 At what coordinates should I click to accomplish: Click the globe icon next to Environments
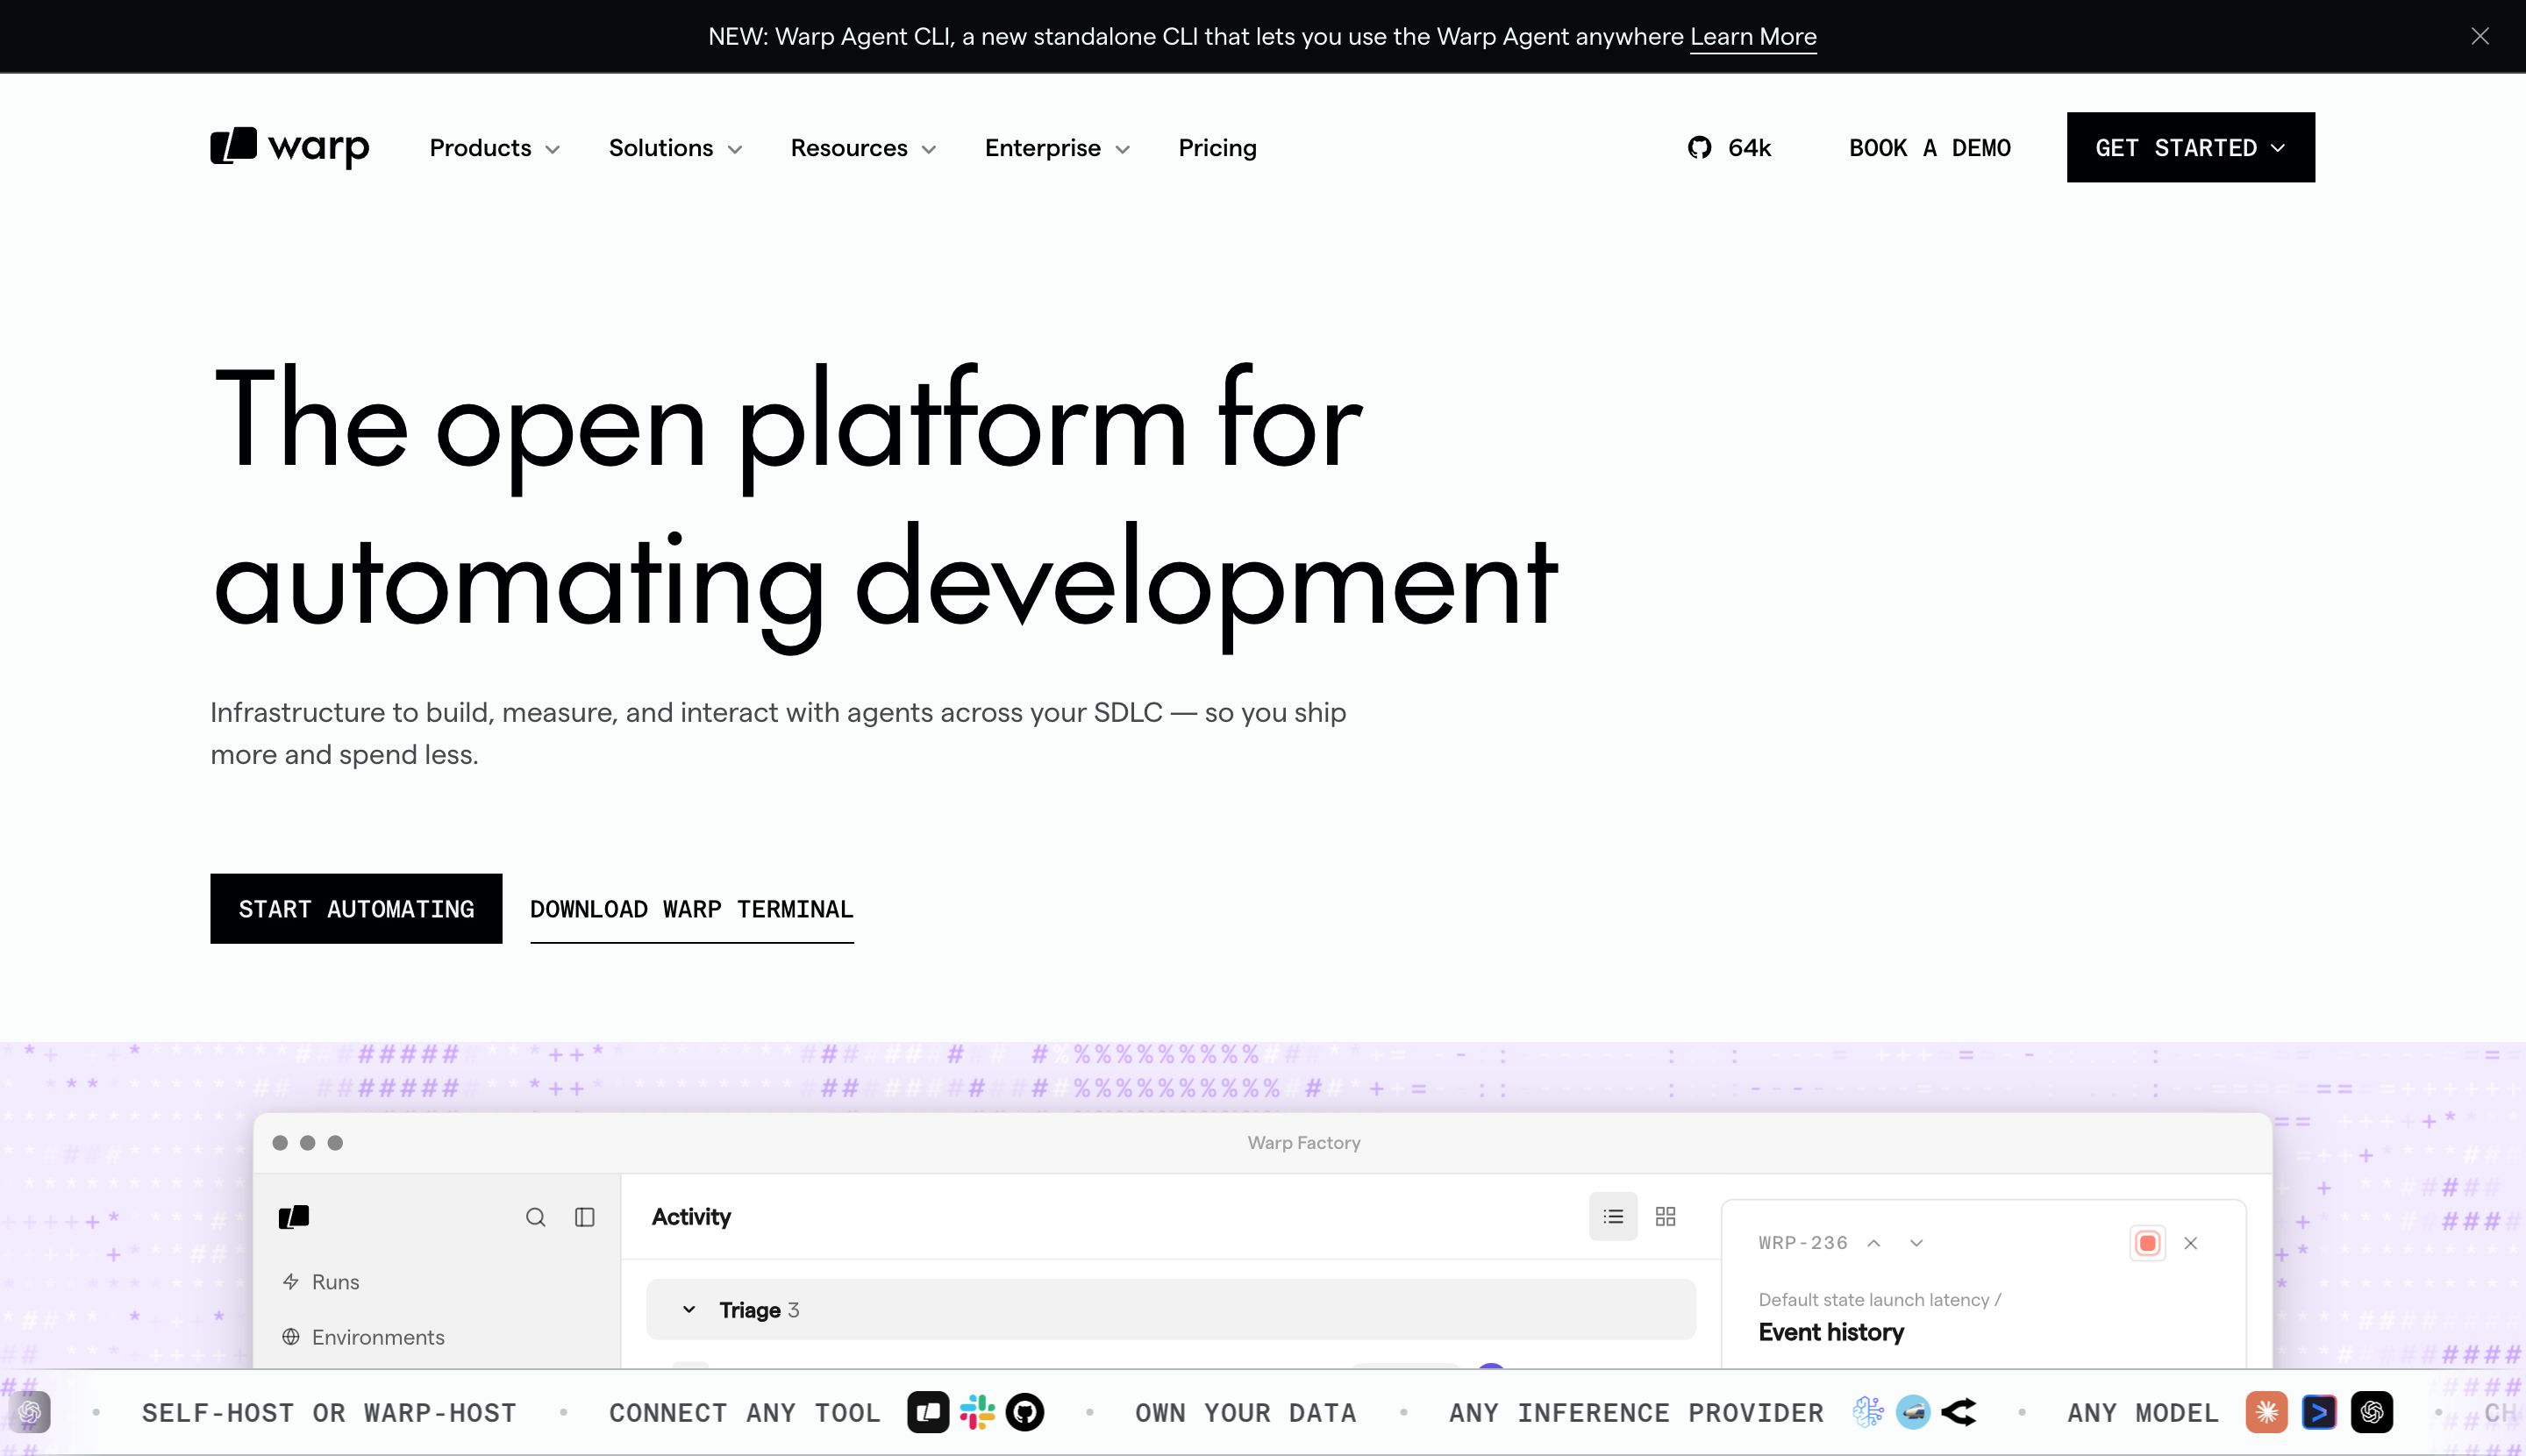291,1337
